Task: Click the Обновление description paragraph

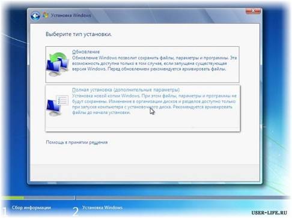Action: (154, 63)
